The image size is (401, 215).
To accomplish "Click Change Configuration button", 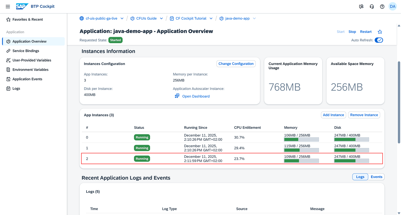I will (236, 64).
